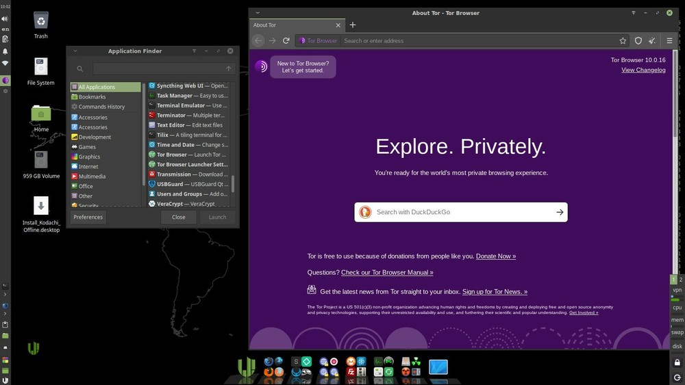Click the New Identity broom icon
Image resolution: width=685 pixels, height=385 pixels.
pyautogui.click(x=652, y=40)
